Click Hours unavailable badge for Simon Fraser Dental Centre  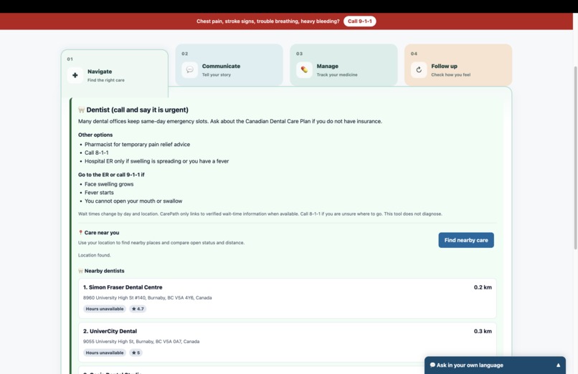[x=105, y=309]
